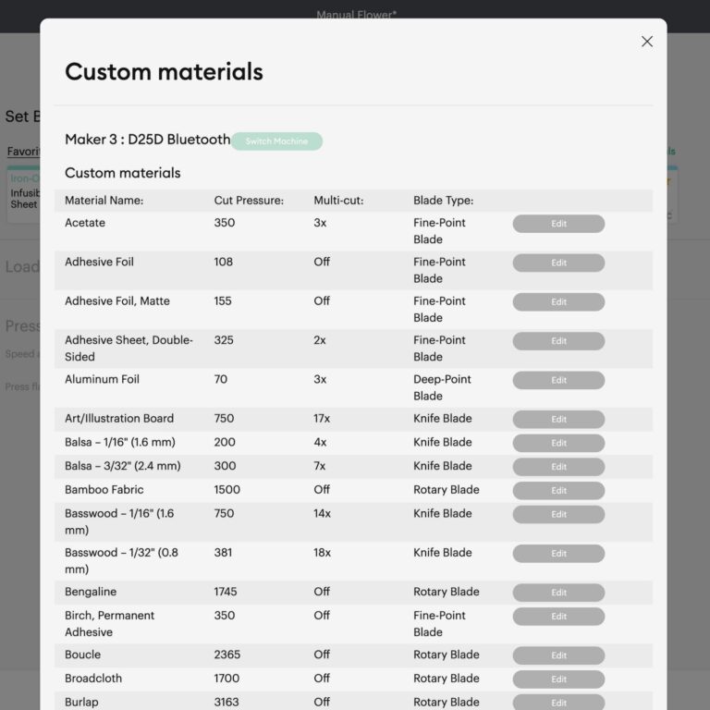Viewport: 710px width, 710px height.
Task: Select the Material Name column header
Action: [x=104, y=201]
